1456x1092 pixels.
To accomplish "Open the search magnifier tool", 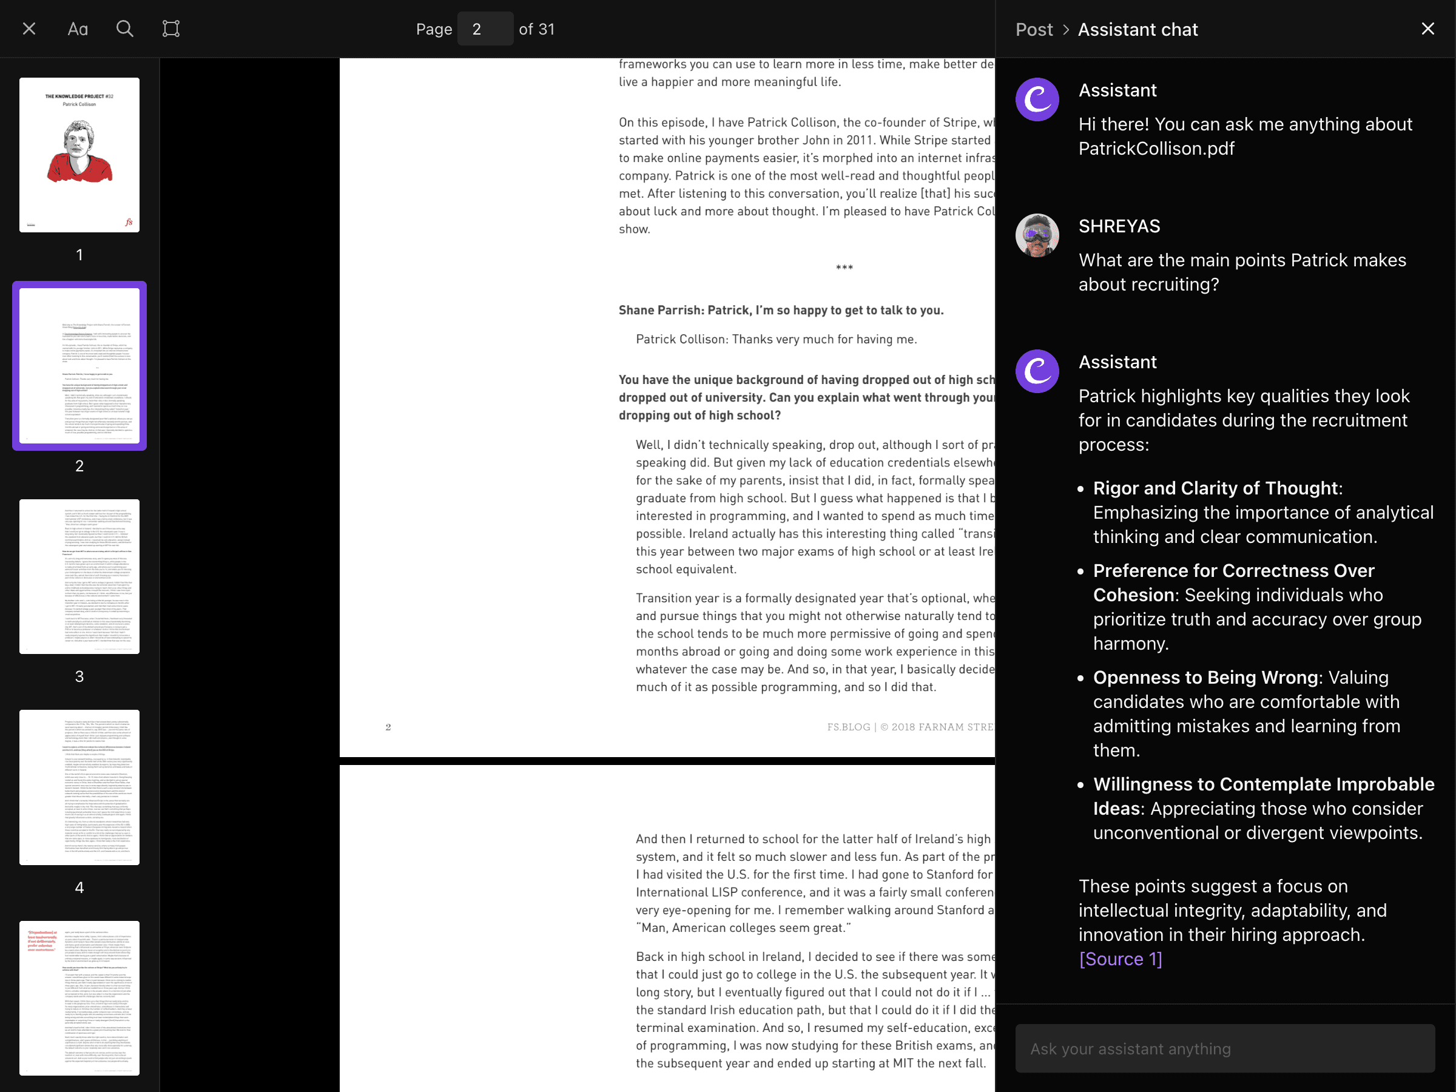I will pos(124,29).
